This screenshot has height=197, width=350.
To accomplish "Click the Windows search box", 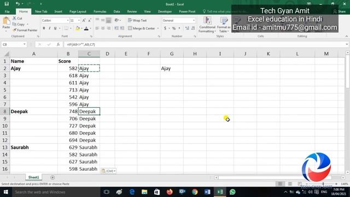I will [56, 192].
